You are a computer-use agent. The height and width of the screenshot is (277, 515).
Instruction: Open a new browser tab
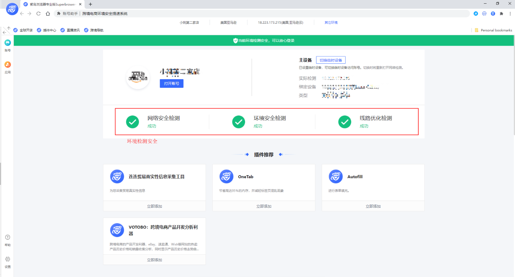90,4
